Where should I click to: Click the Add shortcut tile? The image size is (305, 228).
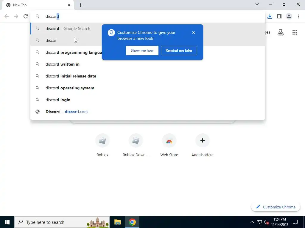point(203,145)
